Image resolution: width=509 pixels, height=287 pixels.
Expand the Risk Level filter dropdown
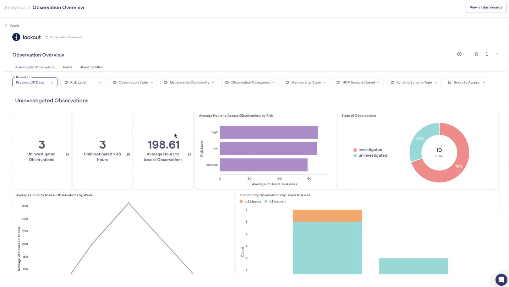(83, 83)
